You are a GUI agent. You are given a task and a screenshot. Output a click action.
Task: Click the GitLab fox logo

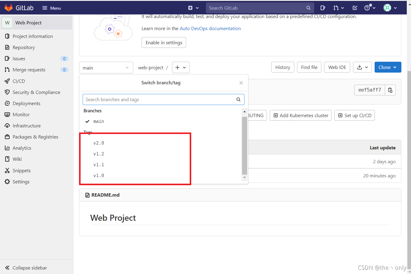[x=8, y=8]
